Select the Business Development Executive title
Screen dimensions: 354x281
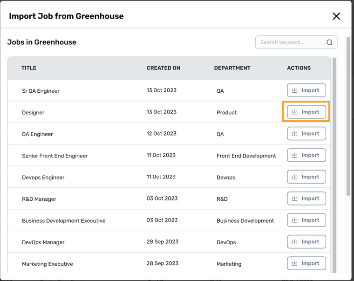pyautogui.click(x=64, y=221)
